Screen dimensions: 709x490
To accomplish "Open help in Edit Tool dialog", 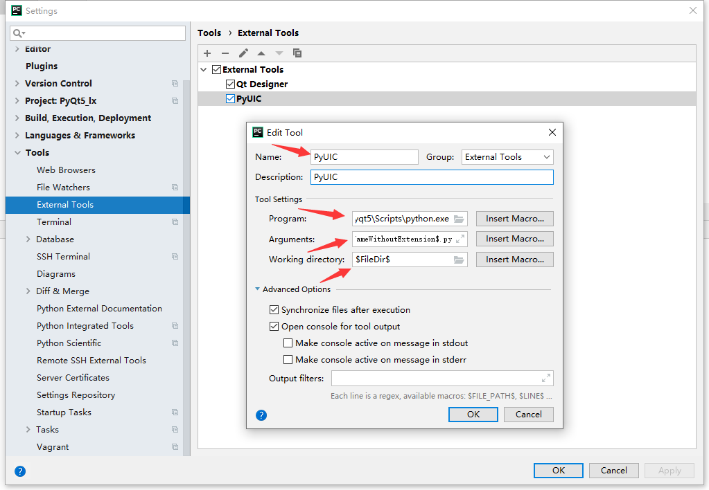I will tap(261, 415).
